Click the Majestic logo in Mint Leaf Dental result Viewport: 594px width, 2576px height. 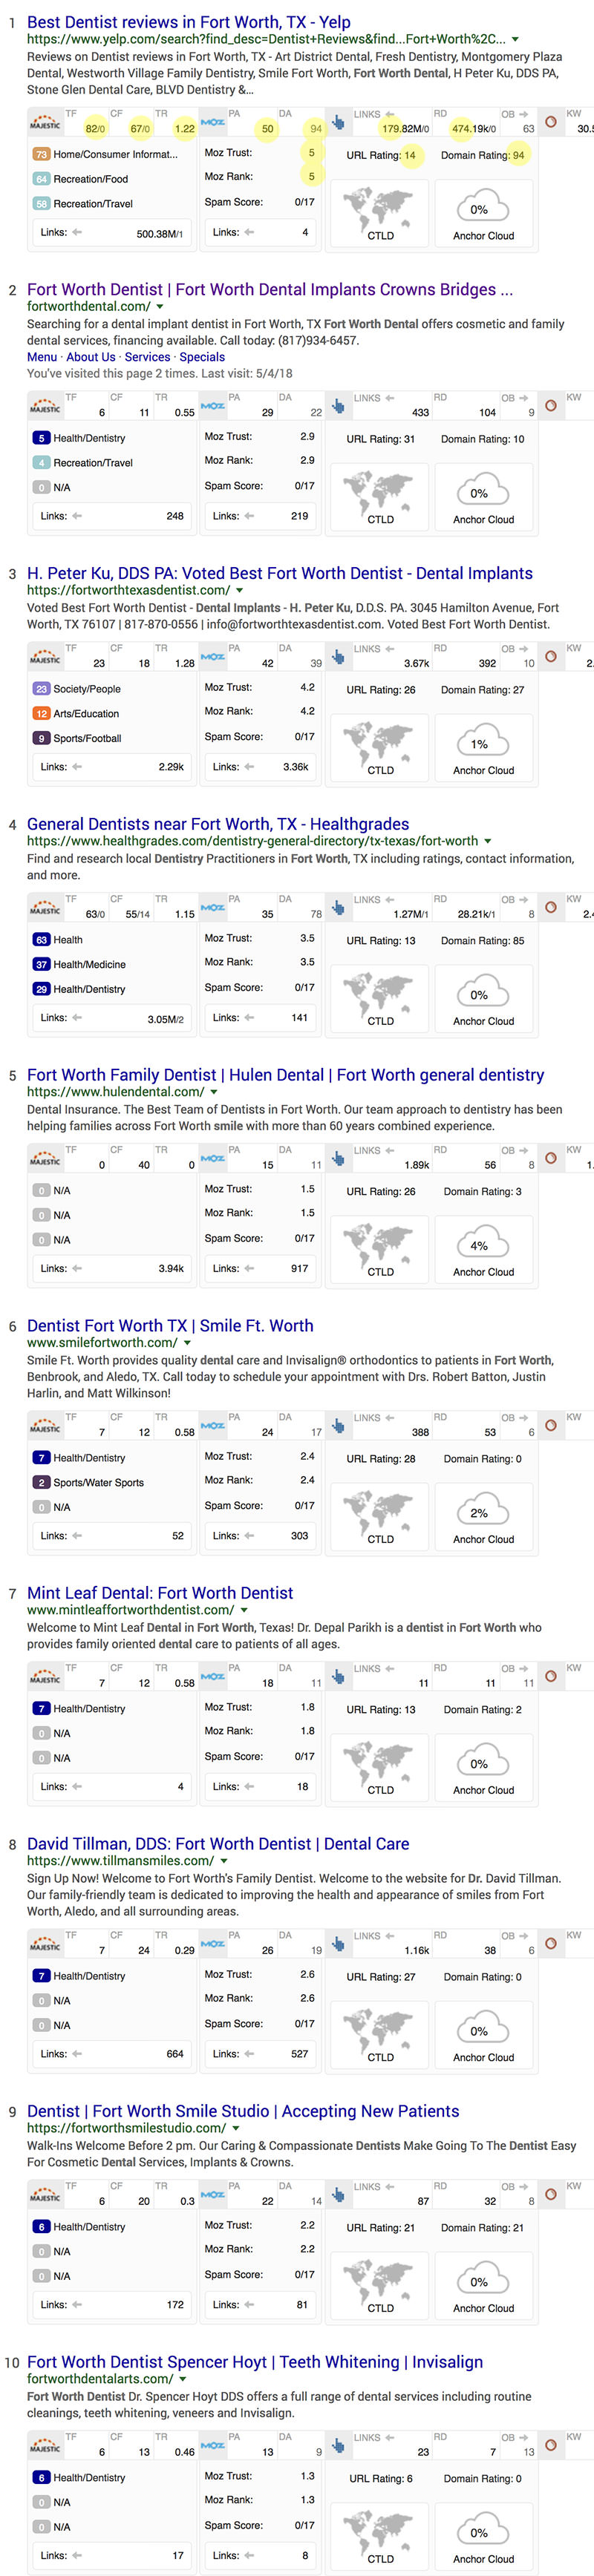[45, 1678]
